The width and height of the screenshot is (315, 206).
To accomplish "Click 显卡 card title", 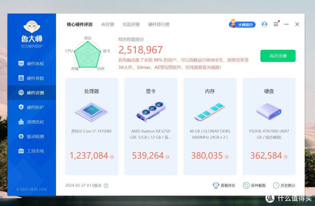I will tap(151, 91).
